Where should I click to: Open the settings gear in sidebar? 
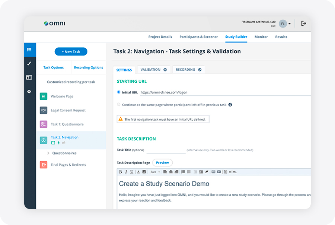point(29,92)
